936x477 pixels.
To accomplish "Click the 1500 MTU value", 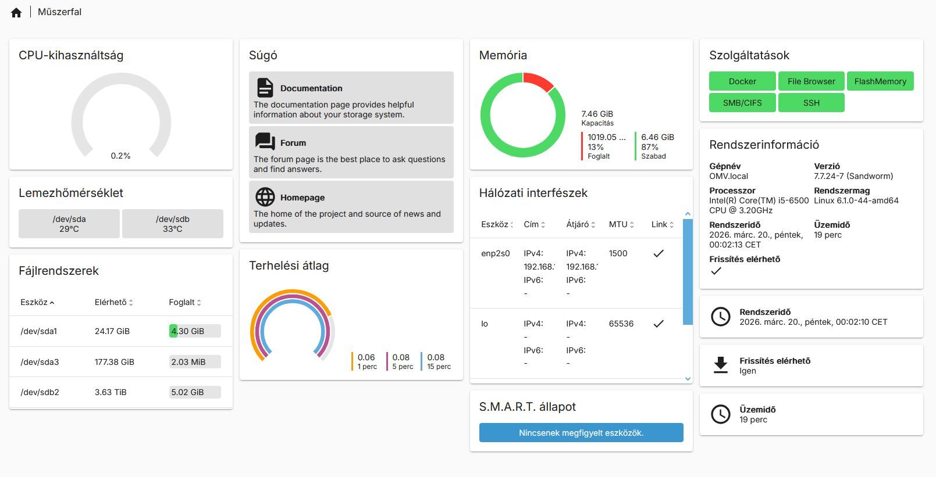I will [x=618, y=253].
